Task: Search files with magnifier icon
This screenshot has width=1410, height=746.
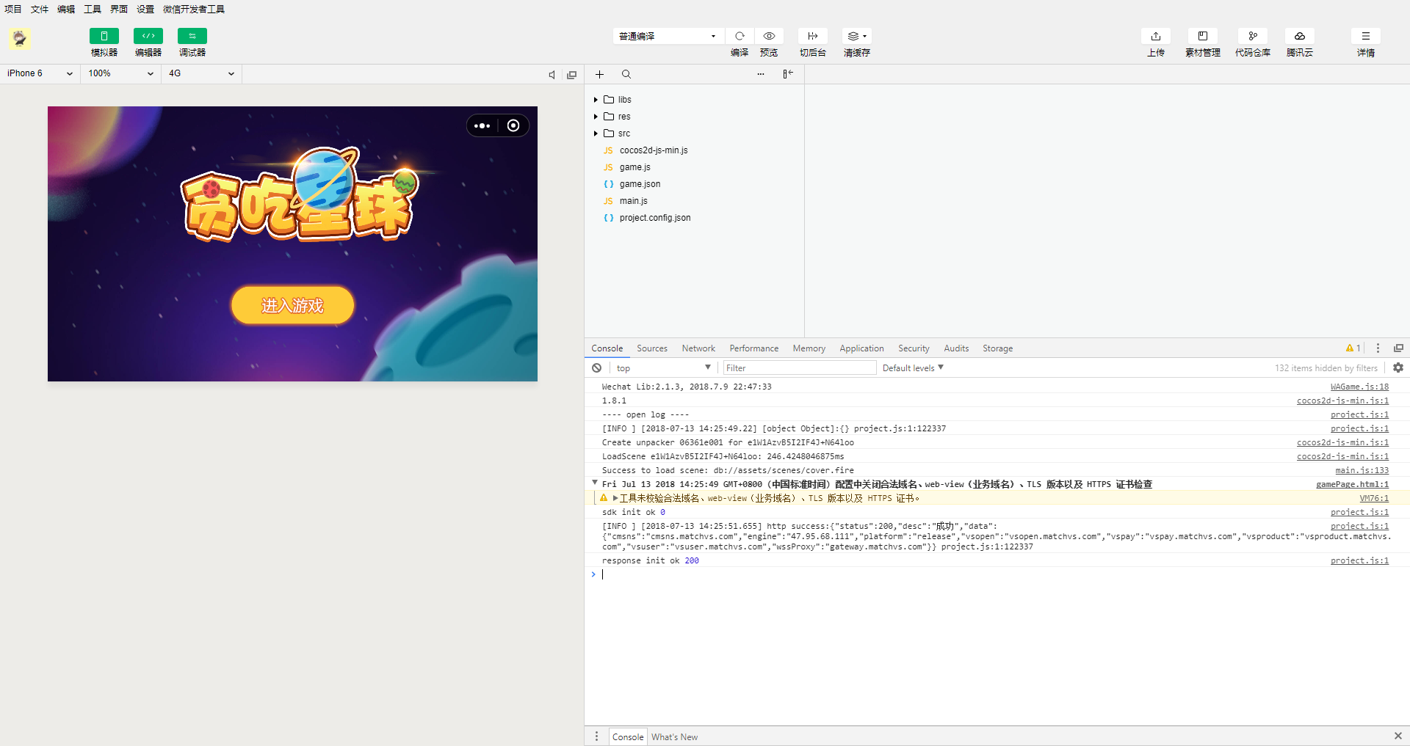Action: point(626,74)
